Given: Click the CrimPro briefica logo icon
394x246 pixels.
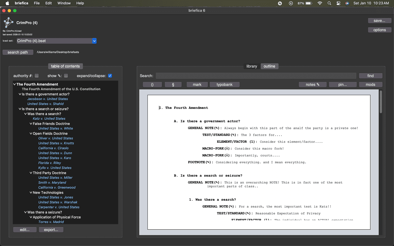Looking at the screenshot, I should [x=8, y=23].
